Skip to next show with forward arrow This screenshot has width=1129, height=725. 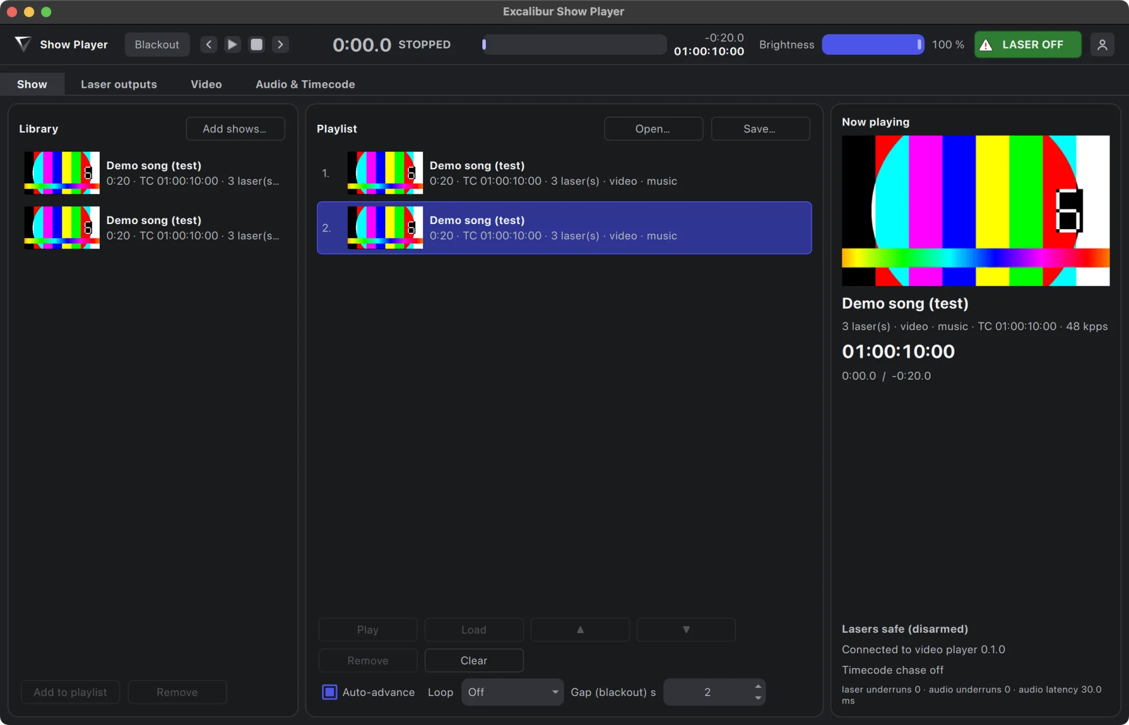[281, 44]
